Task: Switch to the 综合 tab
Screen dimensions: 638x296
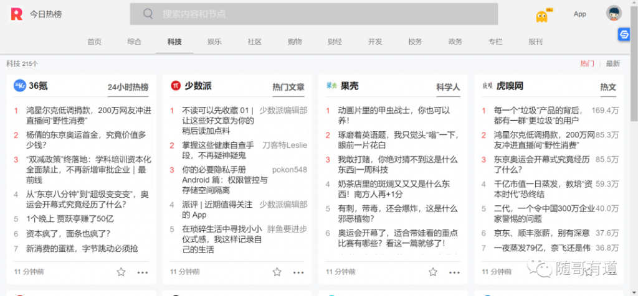Action: tap(135, 42)
